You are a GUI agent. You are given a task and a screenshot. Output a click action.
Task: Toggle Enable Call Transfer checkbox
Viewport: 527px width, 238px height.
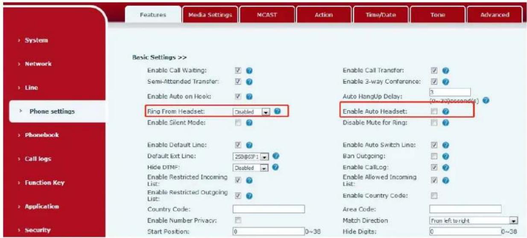(x=435, y=70)
